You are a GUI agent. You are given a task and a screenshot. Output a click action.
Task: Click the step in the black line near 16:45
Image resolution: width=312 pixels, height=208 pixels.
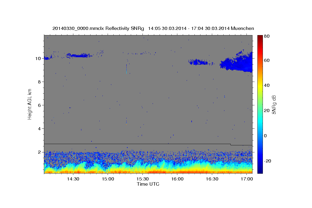click(x=231, y=145)
